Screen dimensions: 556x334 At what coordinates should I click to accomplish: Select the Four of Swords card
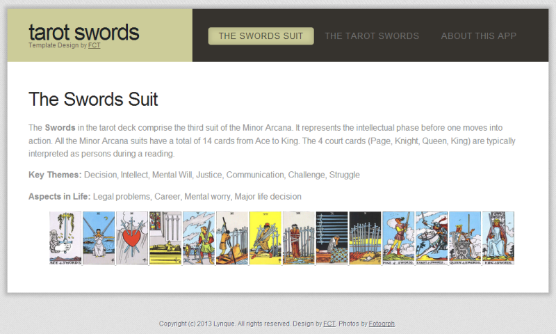pos(165,238)
